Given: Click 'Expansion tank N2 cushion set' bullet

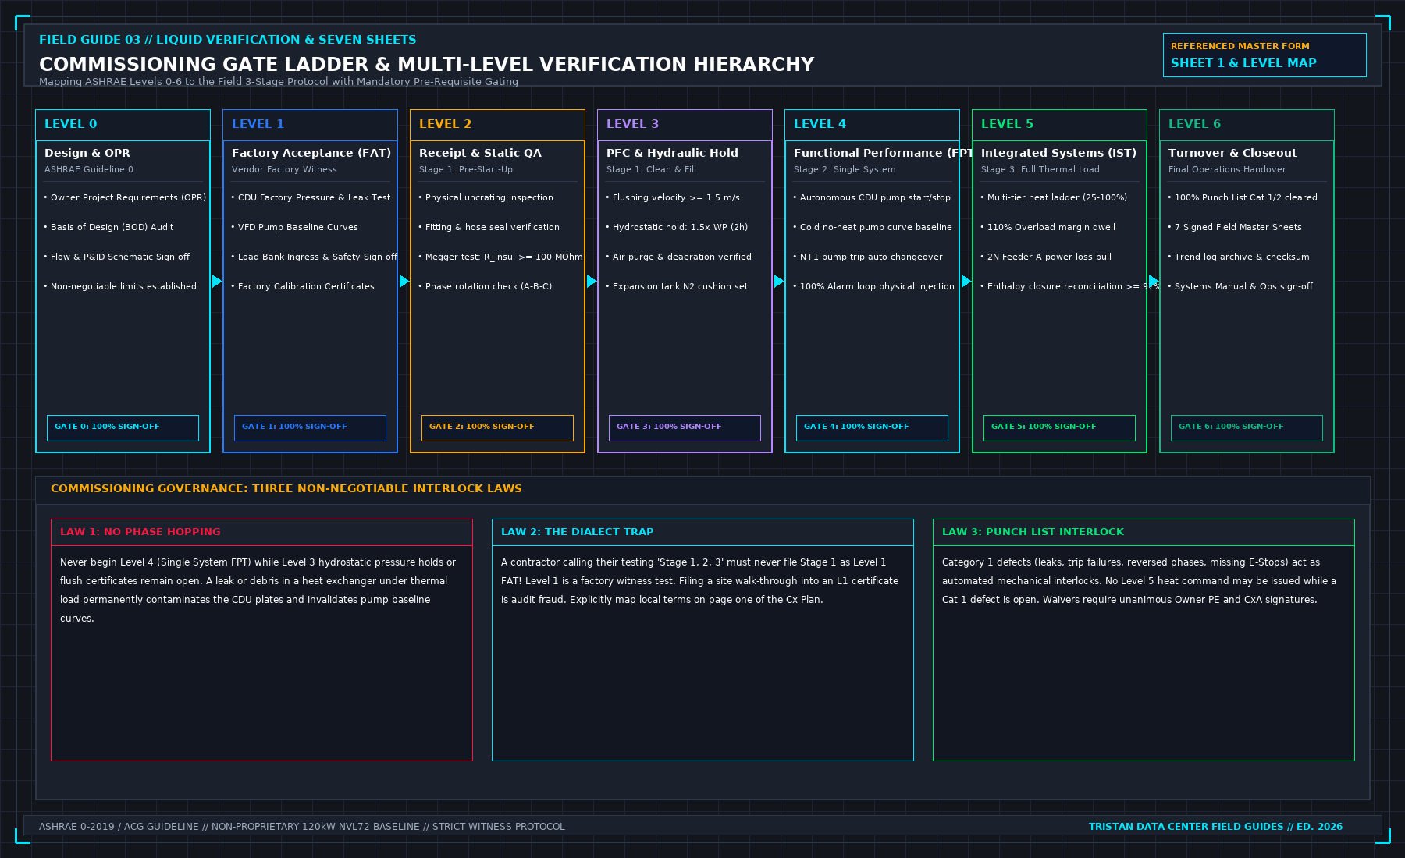Looking at the screenshot, I should [677, 287].
